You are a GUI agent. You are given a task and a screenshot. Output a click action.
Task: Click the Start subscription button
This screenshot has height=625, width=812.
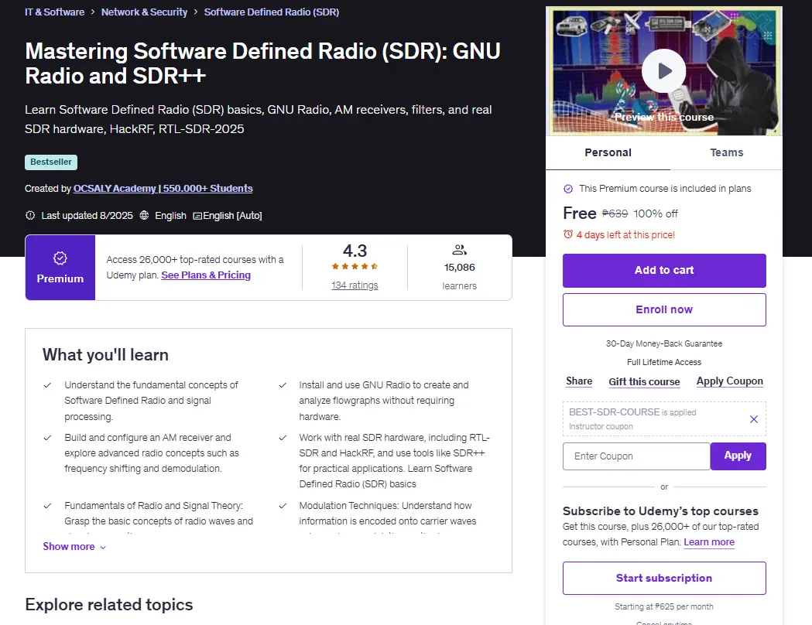click(664, 578)
